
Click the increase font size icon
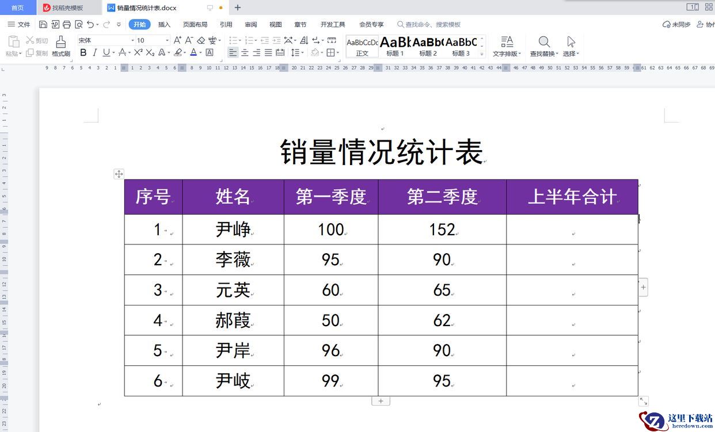coord(177,40)
